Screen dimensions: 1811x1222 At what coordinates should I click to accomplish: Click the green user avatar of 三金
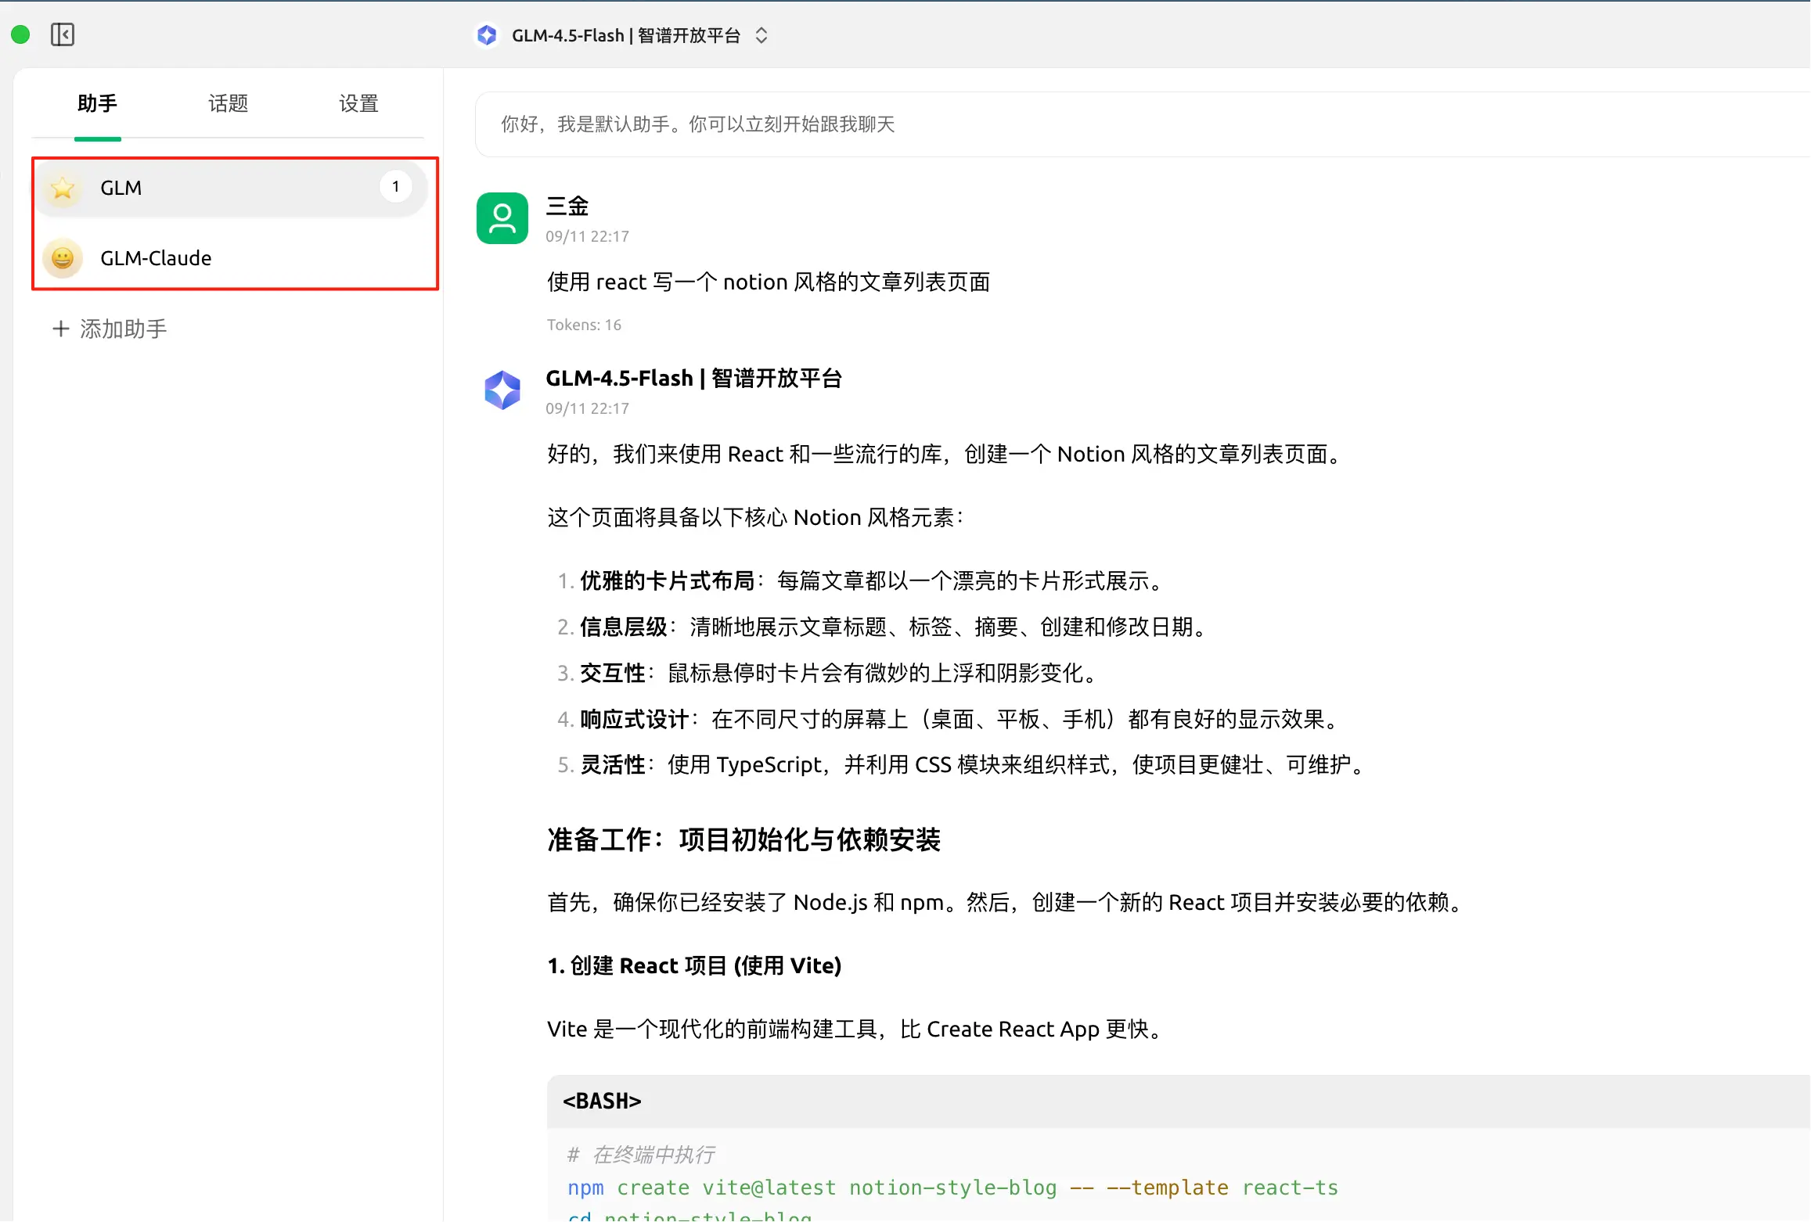pyautogui.click(x=502, y=218)
